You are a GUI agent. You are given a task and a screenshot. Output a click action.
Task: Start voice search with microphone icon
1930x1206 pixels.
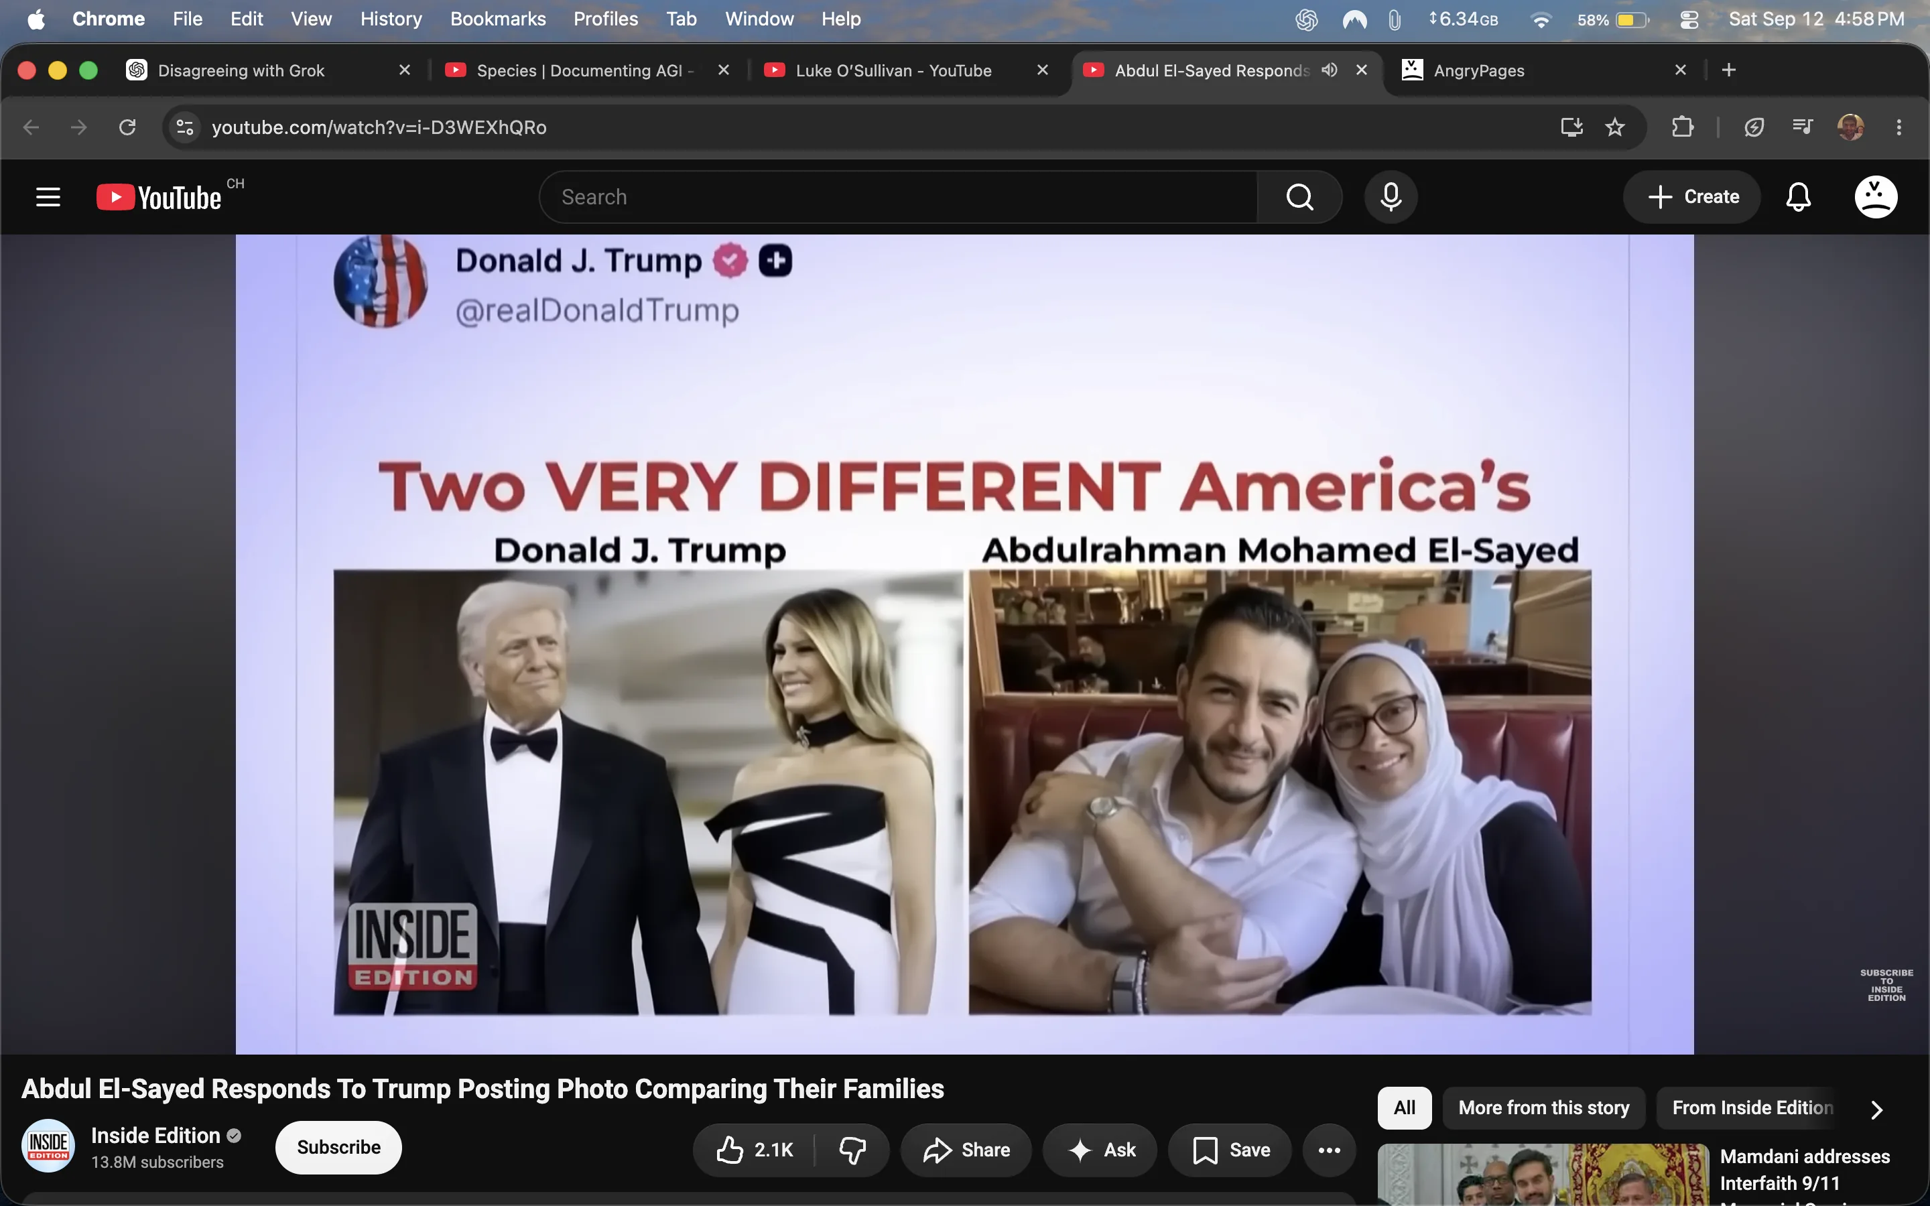point(1391,197)
